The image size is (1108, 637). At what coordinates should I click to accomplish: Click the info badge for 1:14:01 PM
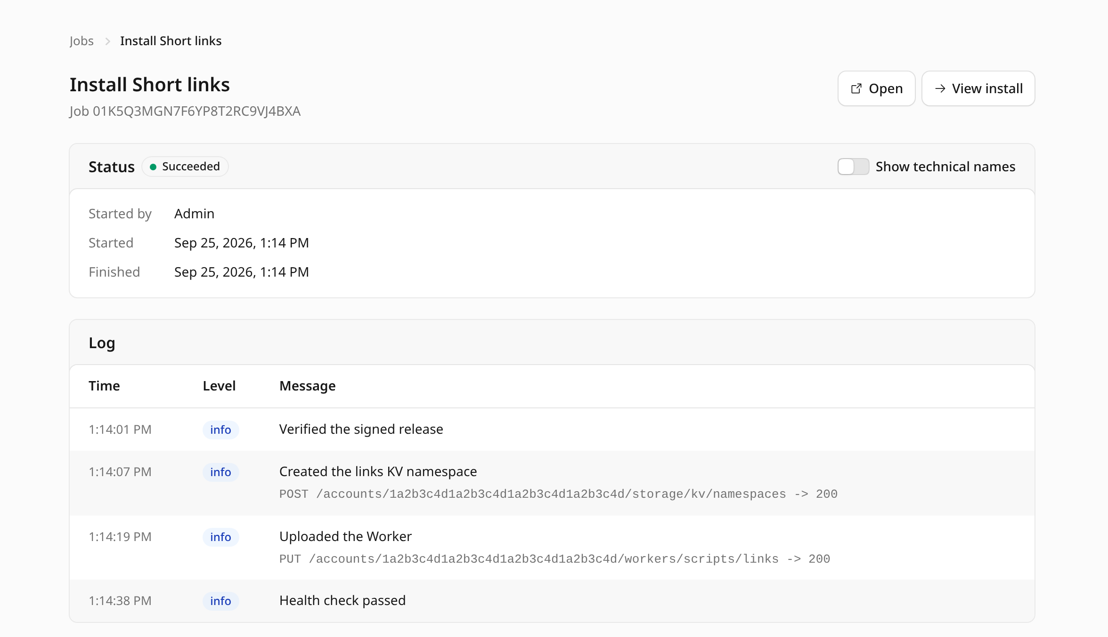[x=220, y=430]
